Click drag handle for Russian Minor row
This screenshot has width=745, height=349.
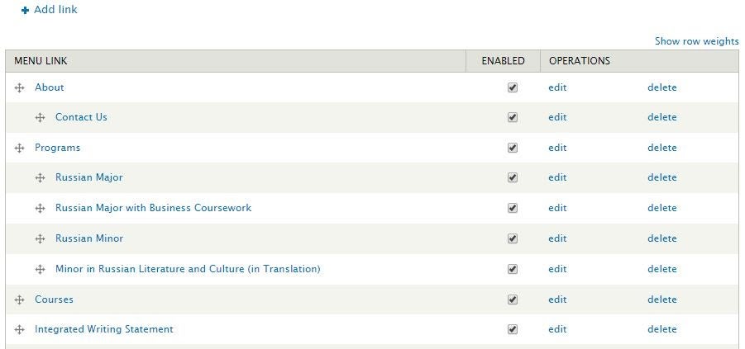coord(40,239)
